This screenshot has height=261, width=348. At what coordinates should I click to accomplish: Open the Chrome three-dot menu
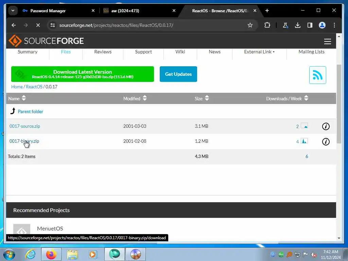pyautogui.click(x=334, y=25)
